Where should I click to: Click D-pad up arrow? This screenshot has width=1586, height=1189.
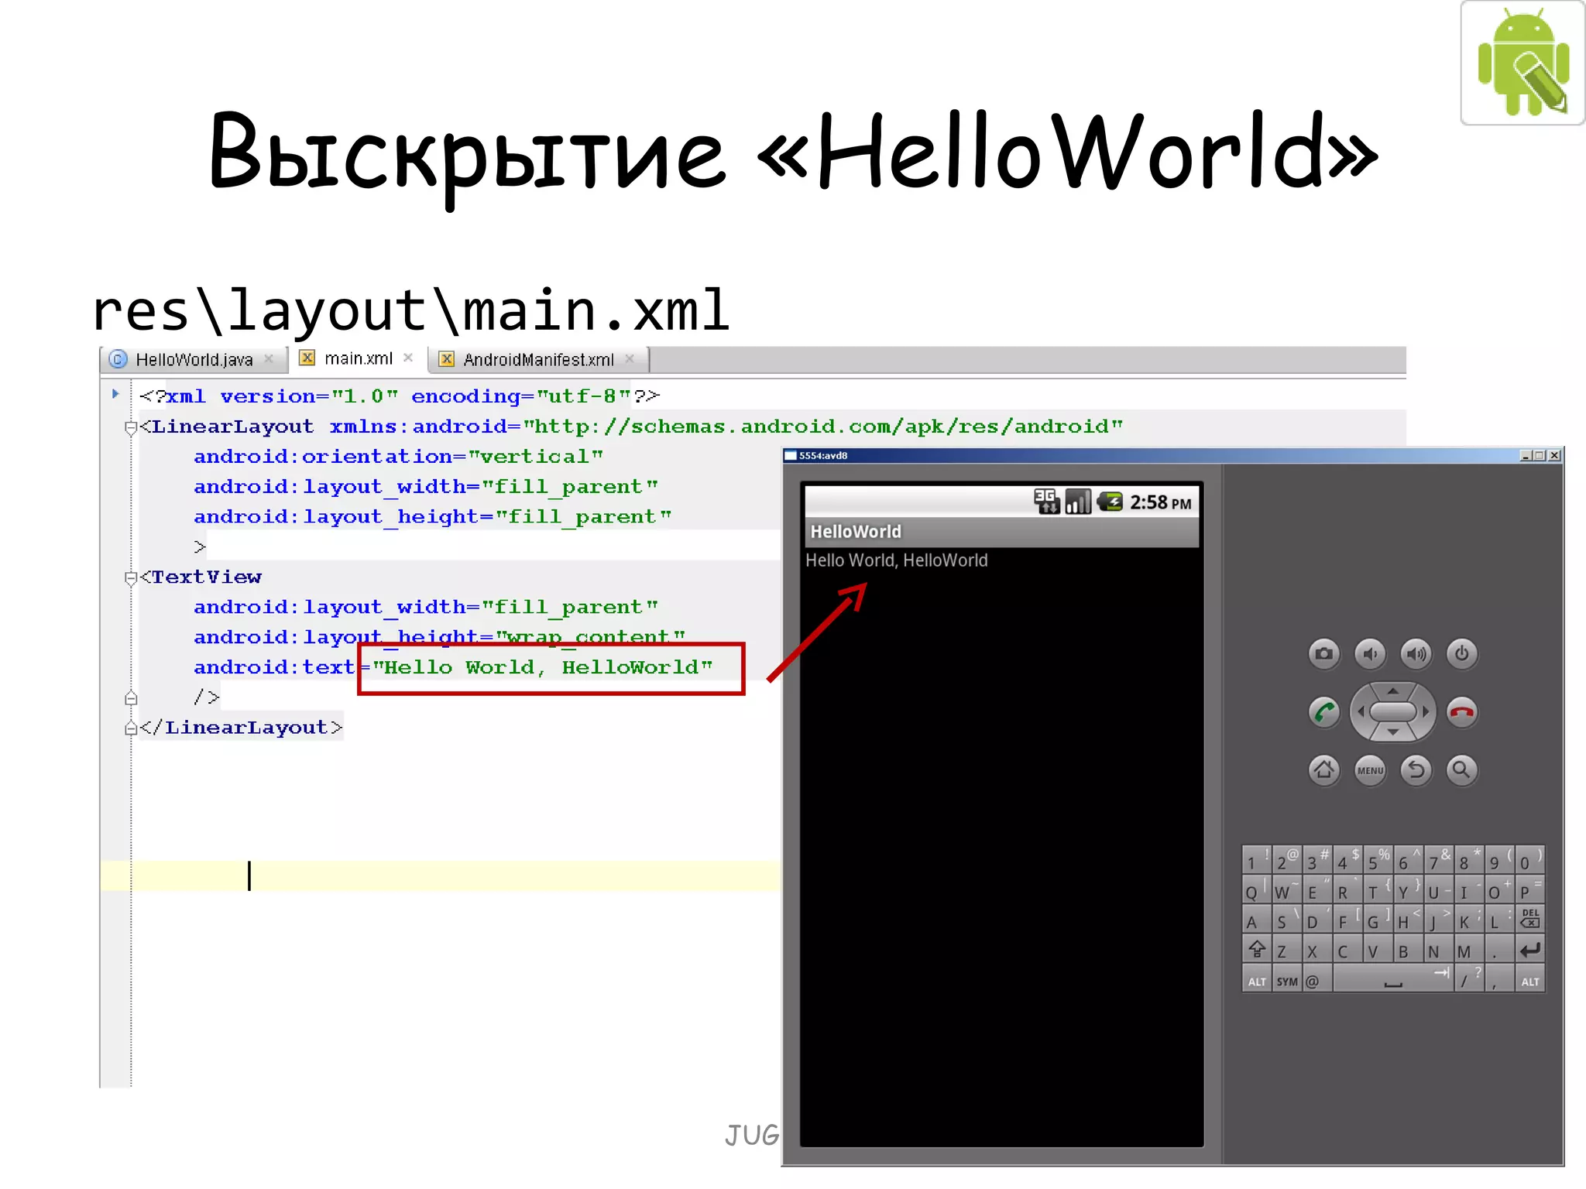click(1392, 690)
